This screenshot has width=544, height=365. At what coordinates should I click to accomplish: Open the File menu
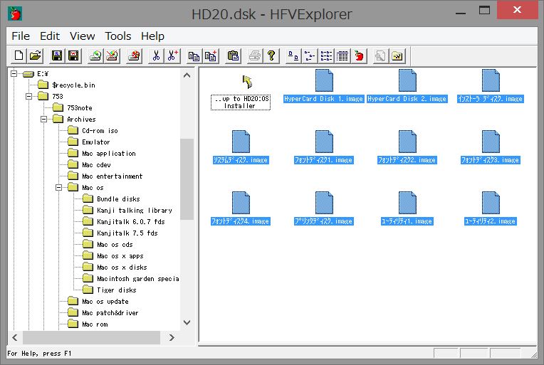pyautogui.click(x=21, y=36)
